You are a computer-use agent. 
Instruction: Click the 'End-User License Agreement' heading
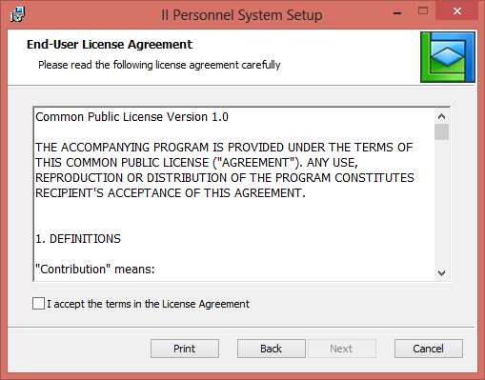click(x=110, y=45)
